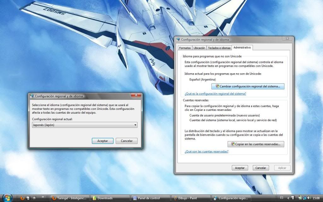Viewport: 323px width, 202px height.
Task: Click the Cuentas del sistema text line
Action: 233,120
